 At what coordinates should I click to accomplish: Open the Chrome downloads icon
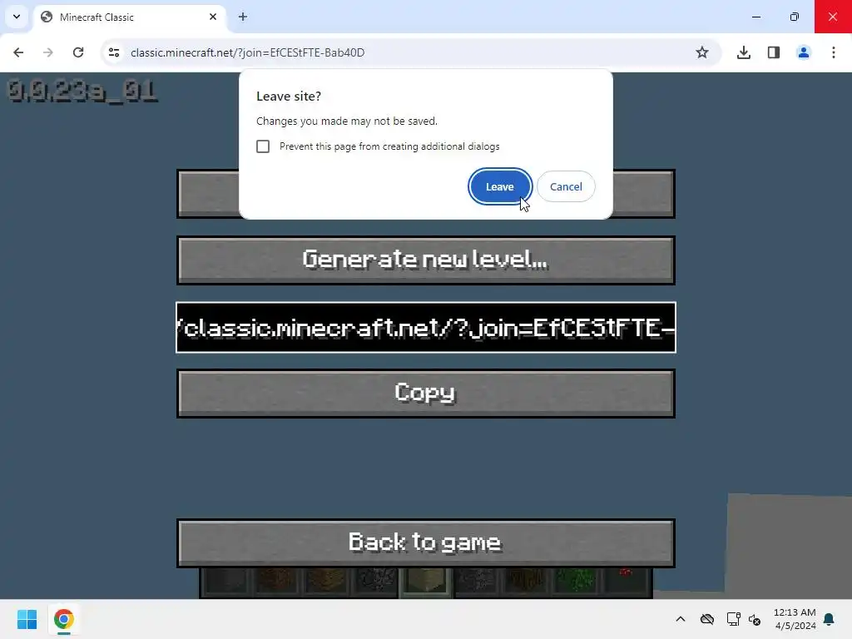click(744, 52)
